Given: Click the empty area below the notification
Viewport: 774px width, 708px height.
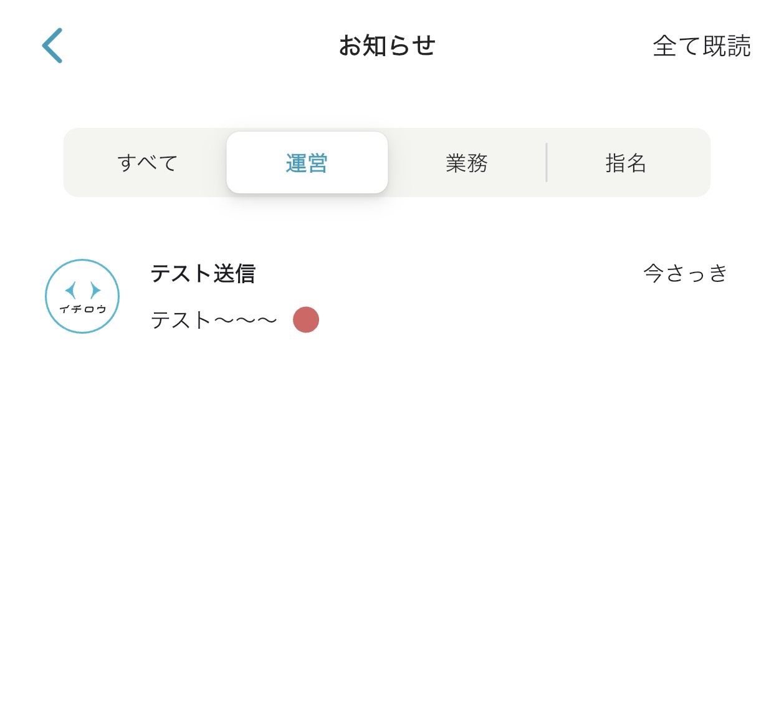Looking at the screenshot, I should click(x=386, y=499).
